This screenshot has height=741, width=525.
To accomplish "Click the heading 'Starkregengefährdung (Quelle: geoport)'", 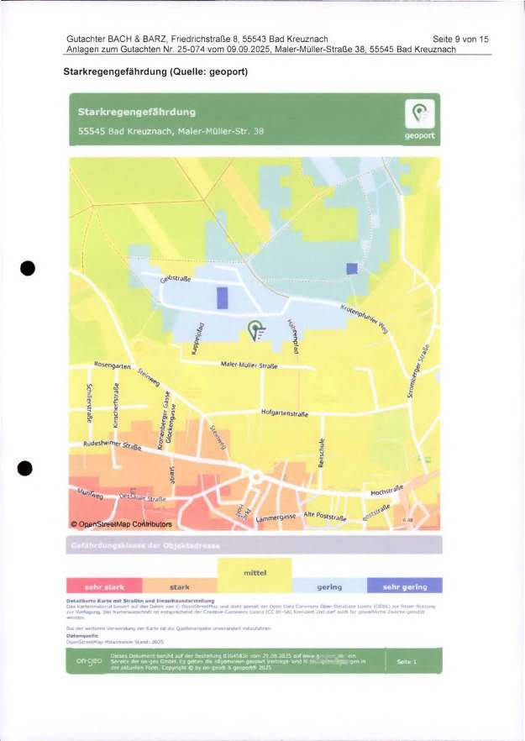I will pyautogui.click(x=155, y=71).
